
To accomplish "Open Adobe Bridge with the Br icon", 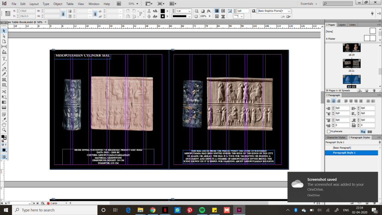I will tap(119, 4).
